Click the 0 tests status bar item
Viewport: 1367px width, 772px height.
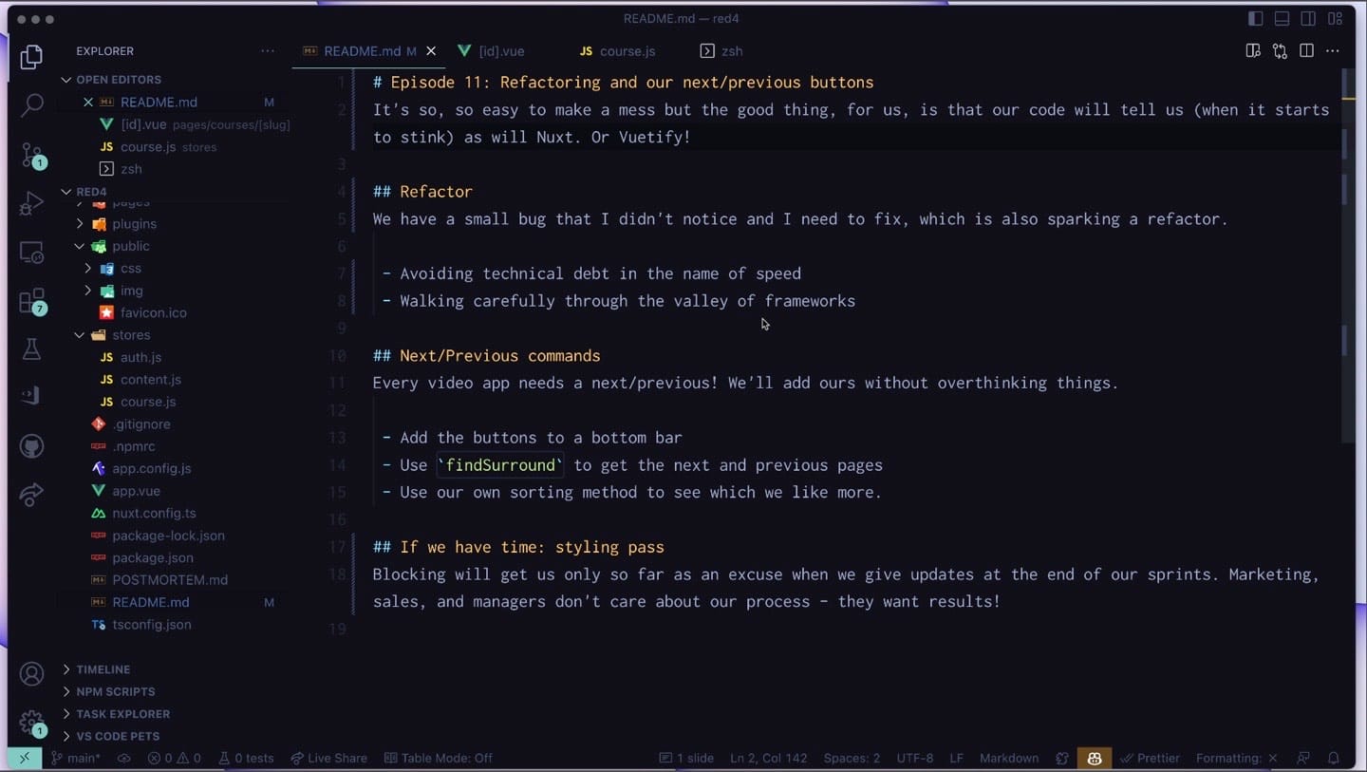click(247, 758)
